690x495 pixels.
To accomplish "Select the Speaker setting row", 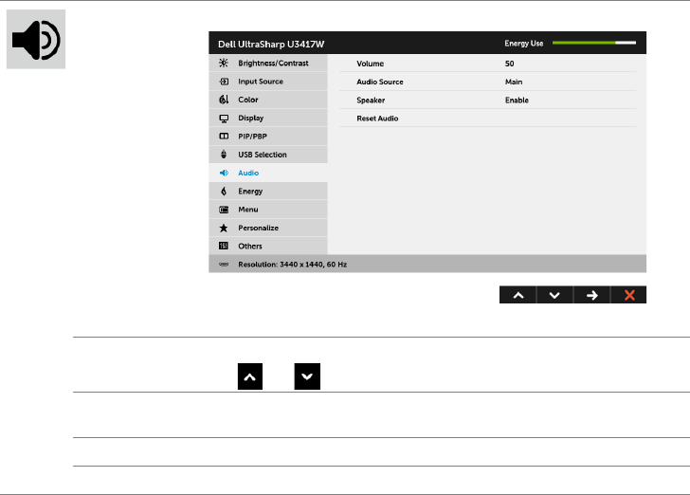I will click(487, 100).
